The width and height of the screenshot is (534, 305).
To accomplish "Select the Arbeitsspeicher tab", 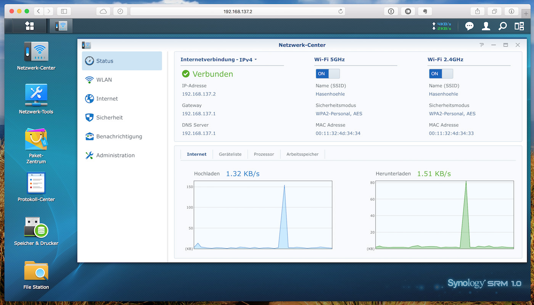I will point(302,154).
